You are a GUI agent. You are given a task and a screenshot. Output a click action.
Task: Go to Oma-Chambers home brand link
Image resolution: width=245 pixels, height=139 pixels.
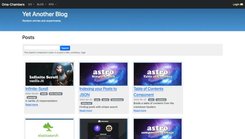pos(13,4)
